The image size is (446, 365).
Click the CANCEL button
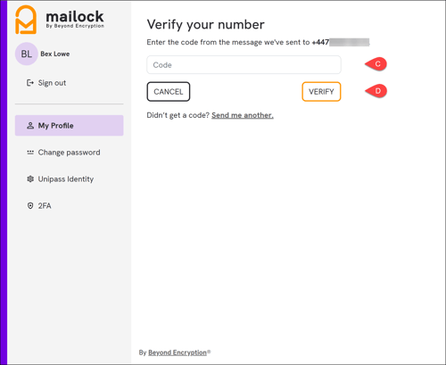click(x=169, y=92)
